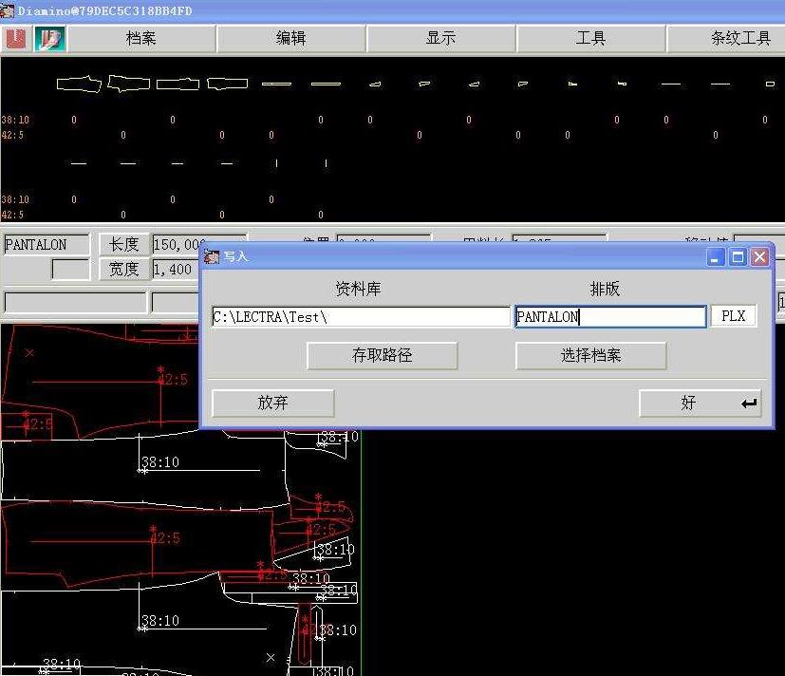Click the 写入 dialog icon on its title bar
The width and height of the screenshot is (785, 676).
click(211, 256)
